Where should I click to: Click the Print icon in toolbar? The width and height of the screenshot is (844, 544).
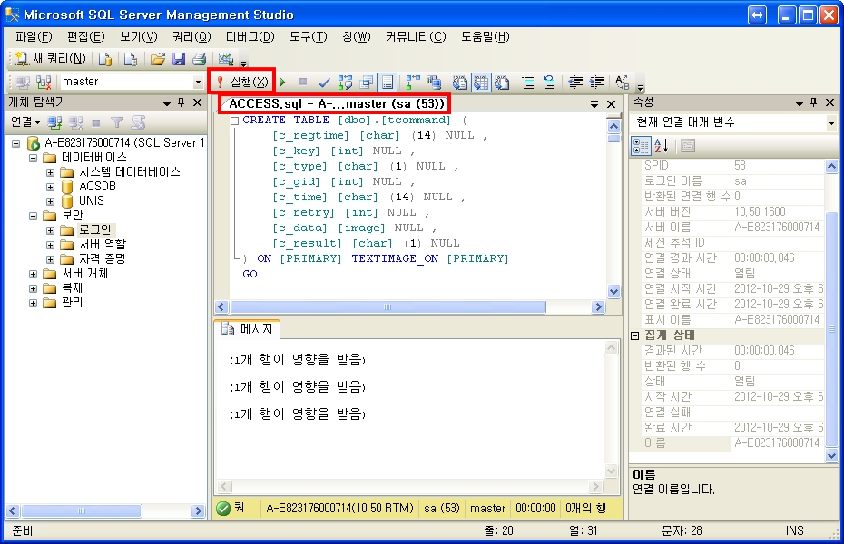tap(199, 59)
